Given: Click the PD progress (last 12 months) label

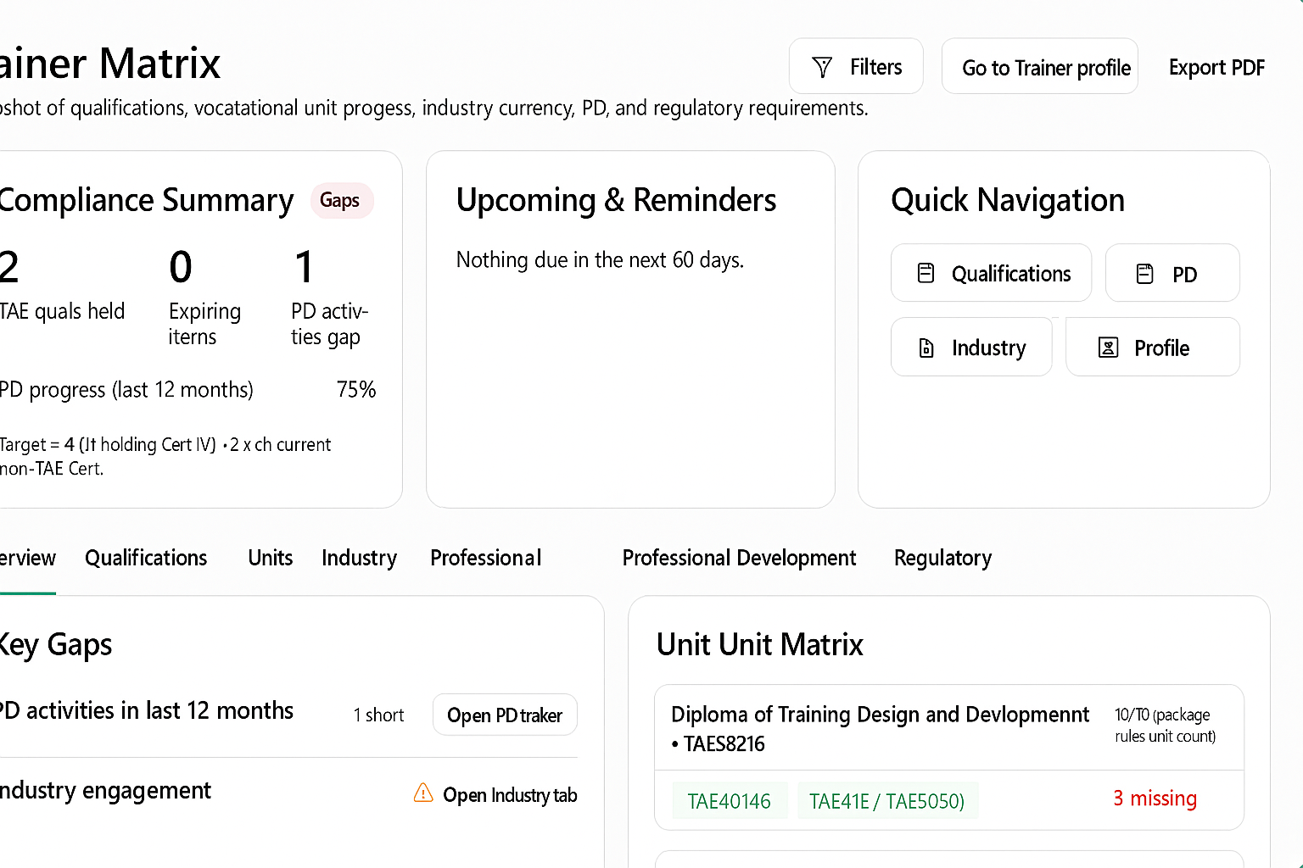Looking at the screenshot, I should click(x=126, y=389).
